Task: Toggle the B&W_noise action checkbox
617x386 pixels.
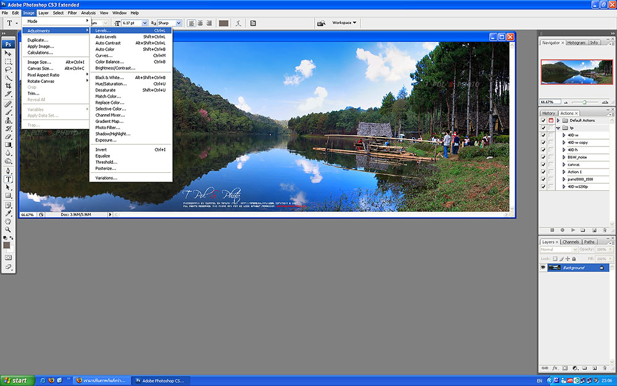Action: [544, 157]
